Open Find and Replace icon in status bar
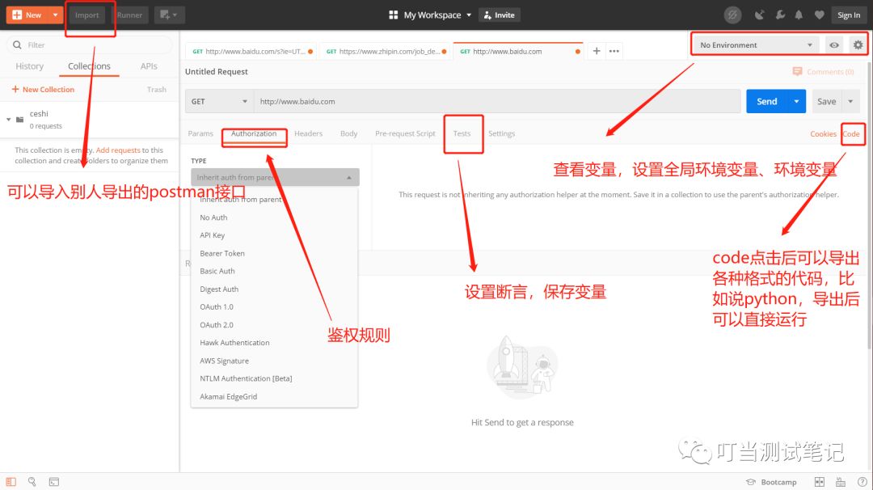The image size is (873, 490). coord(32,482)
